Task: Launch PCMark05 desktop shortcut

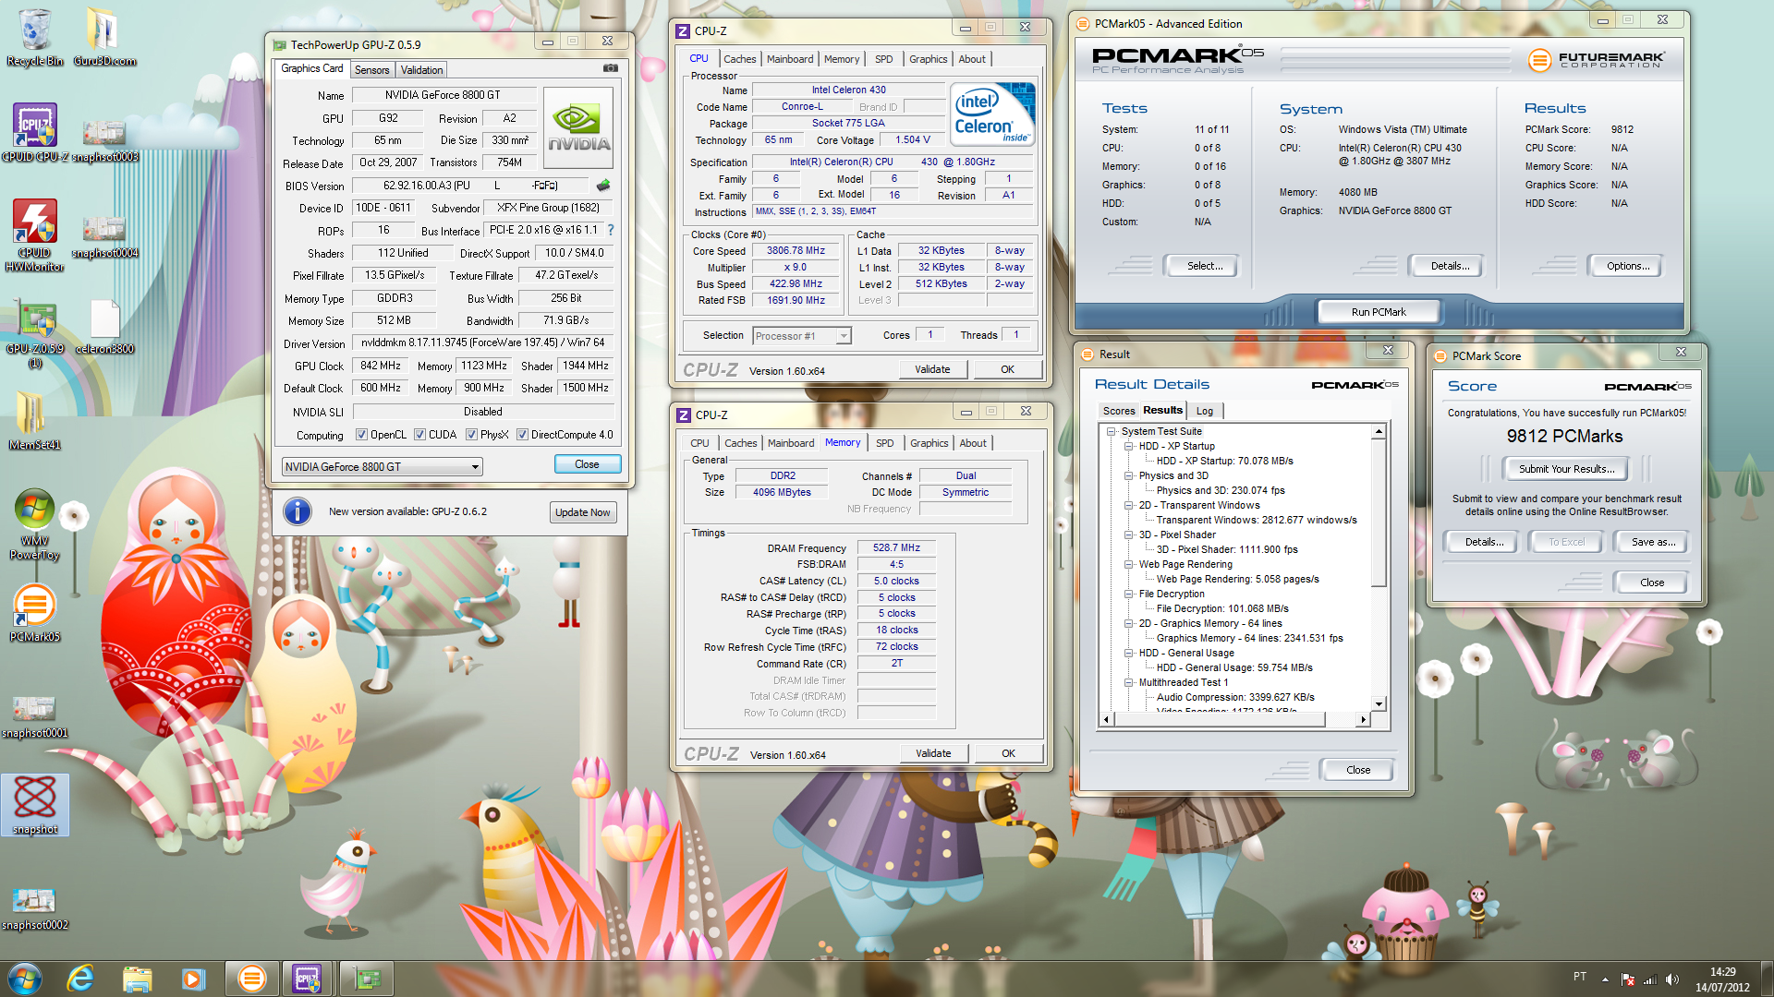Action: (34, 613)
